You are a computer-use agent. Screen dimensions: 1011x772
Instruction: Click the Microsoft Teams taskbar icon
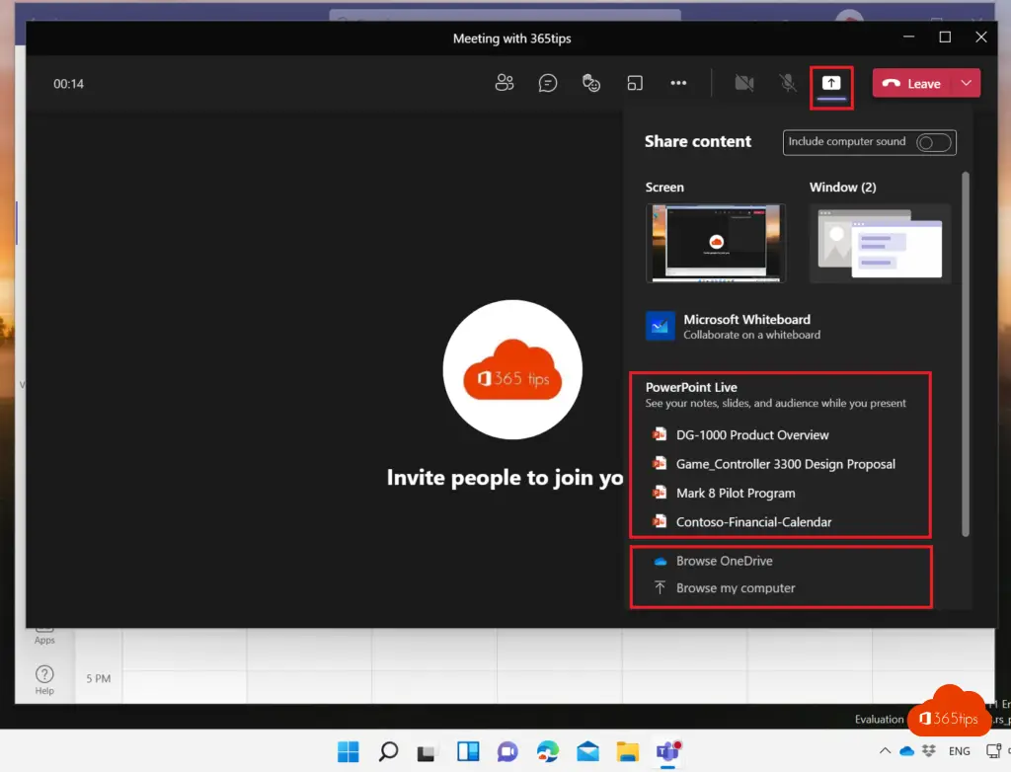click(x=668, y=751)
